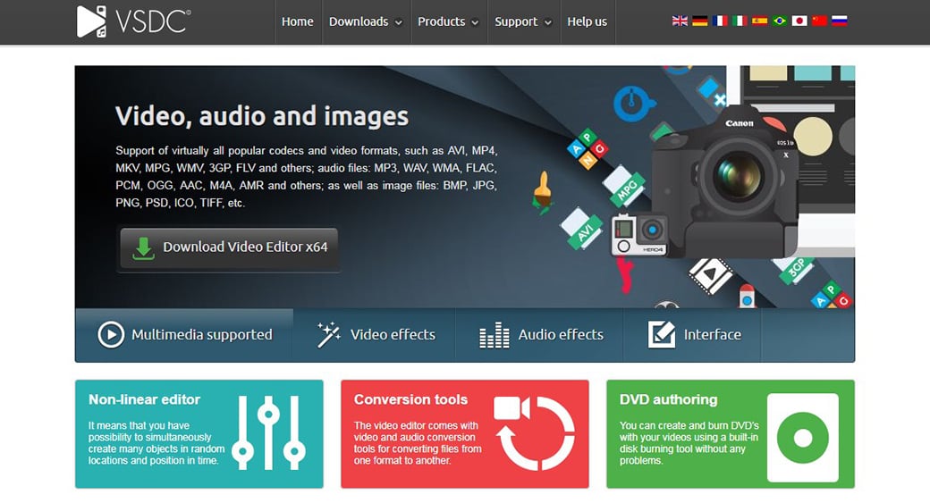Image resolution: width=930 pixels, height=503 pixels.
Task: Select the Multimedia supported tab
Action: [185, 335]
